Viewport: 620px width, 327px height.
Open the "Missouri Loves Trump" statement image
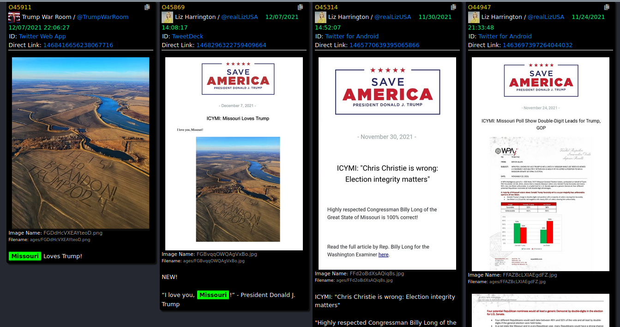(x=234, y=154)
